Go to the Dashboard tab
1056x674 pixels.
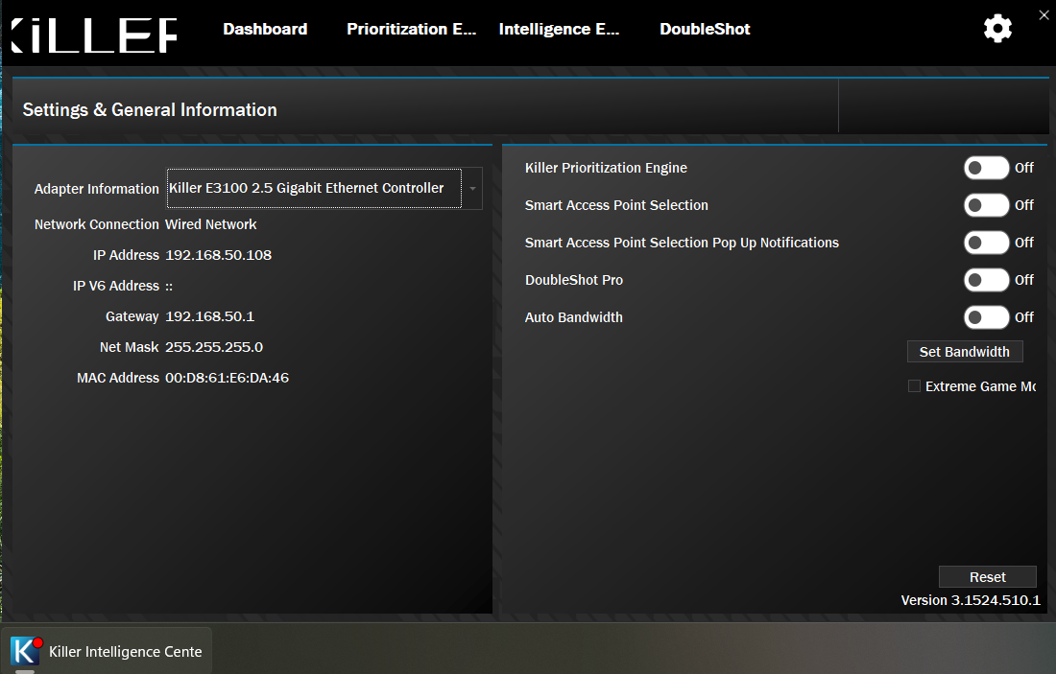(x=265, y=29)
